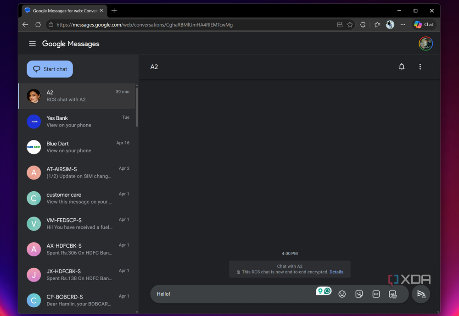Open the emoji picker in message box
The image size is (459, 316).
342,294
